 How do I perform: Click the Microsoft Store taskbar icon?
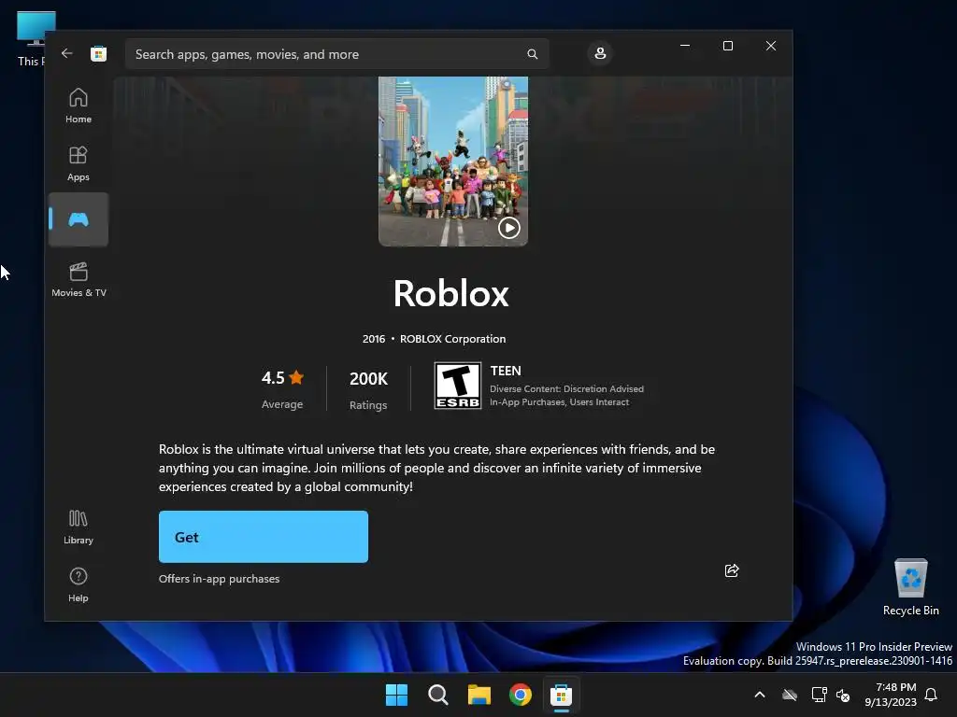[561, 695]
